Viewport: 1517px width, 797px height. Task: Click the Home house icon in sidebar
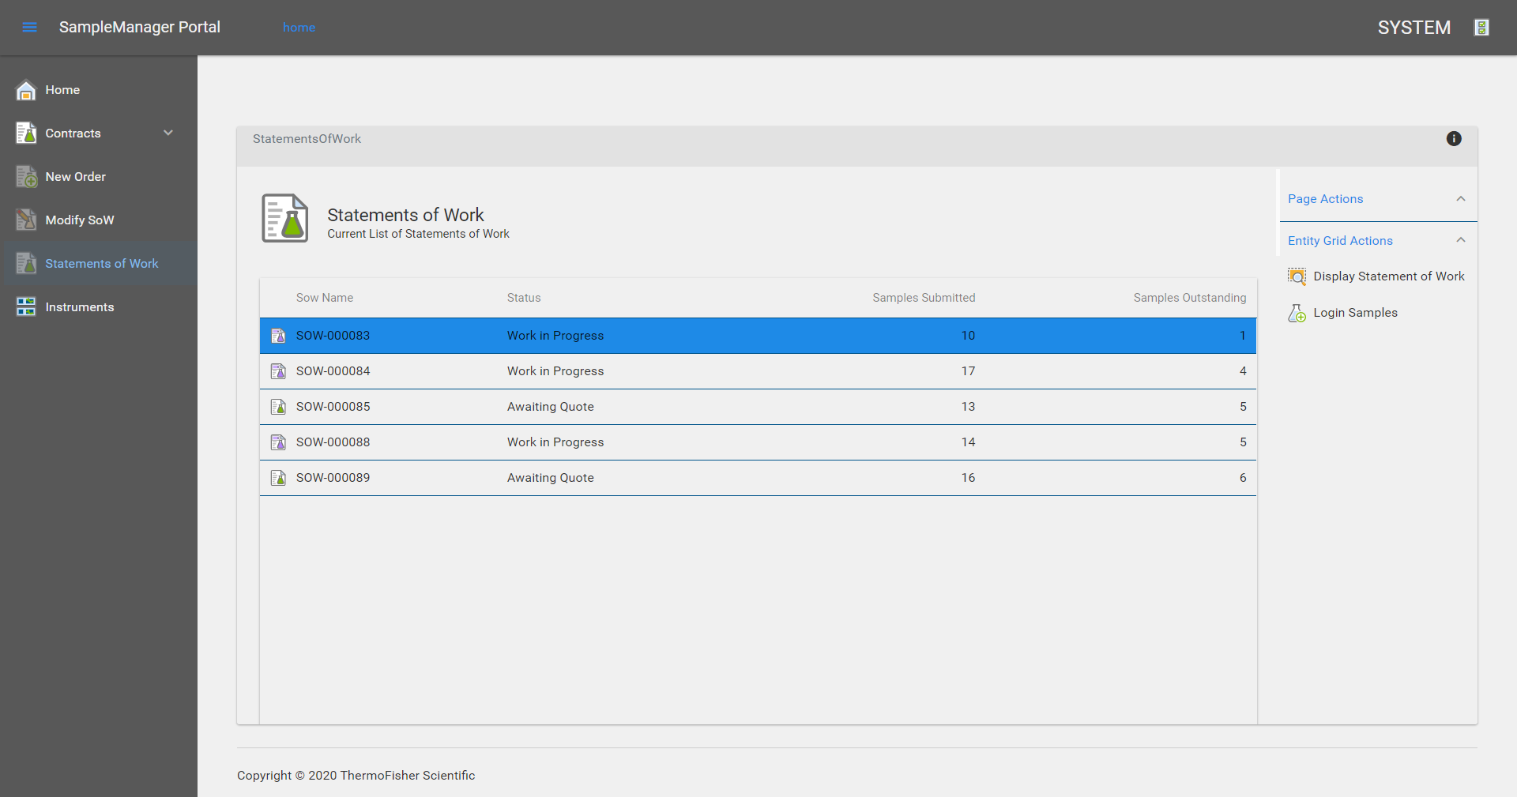(26, 91)
